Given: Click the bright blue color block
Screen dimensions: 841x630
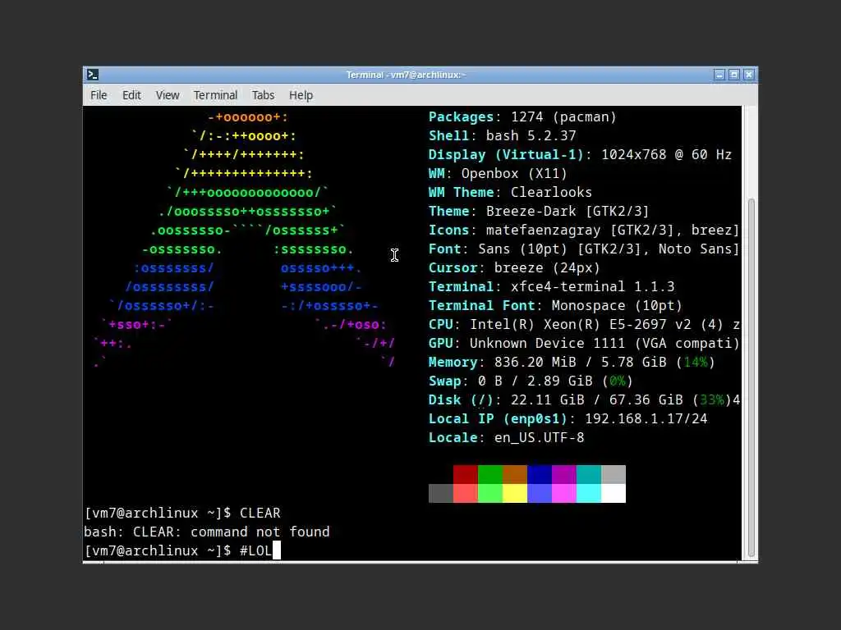Looking at the screenshot, I should tap(540, 493).
